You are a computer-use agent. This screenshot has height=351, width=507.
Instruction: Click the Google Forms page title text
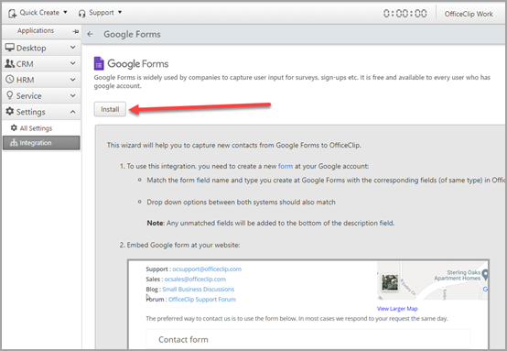click(132, 34)
